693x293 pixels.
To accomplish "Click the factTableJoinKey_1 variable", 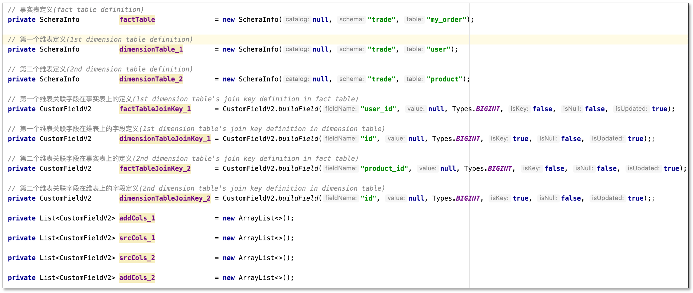I will (x=155, y=109).
